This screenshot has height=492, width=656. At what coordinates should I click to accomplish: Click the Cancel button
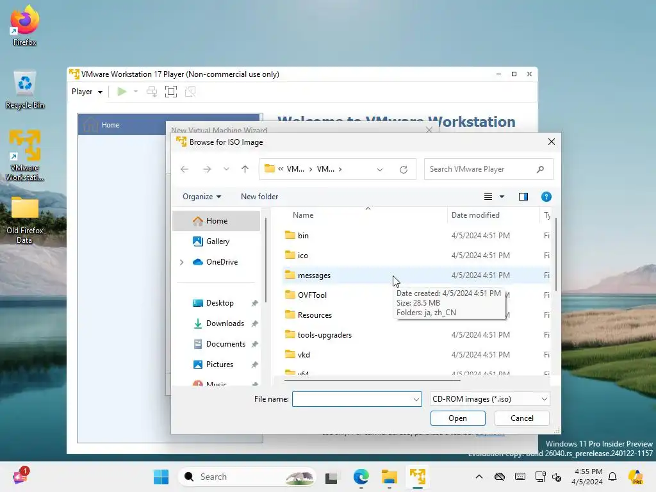[x=521, y=418]
